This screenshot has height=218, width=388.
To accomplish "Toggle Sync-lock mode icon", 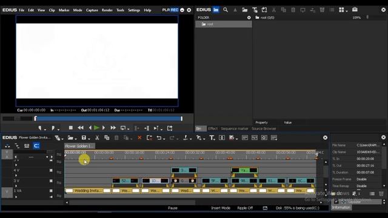I will coord(17,146).
